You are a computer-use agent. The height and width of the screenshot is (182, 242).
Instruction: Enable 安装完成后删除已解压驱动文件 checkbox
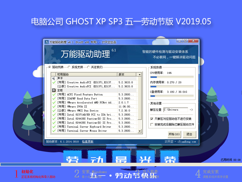click(x=152, y=124)
